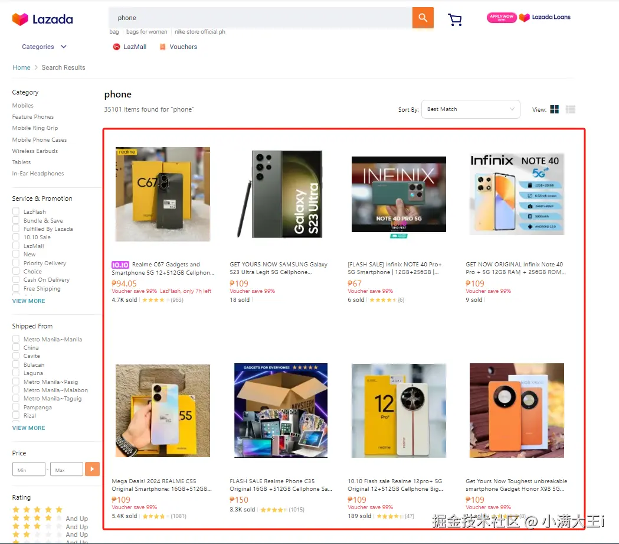
Task: Open the shopping cart icon
Action: (x=455, y=19)
